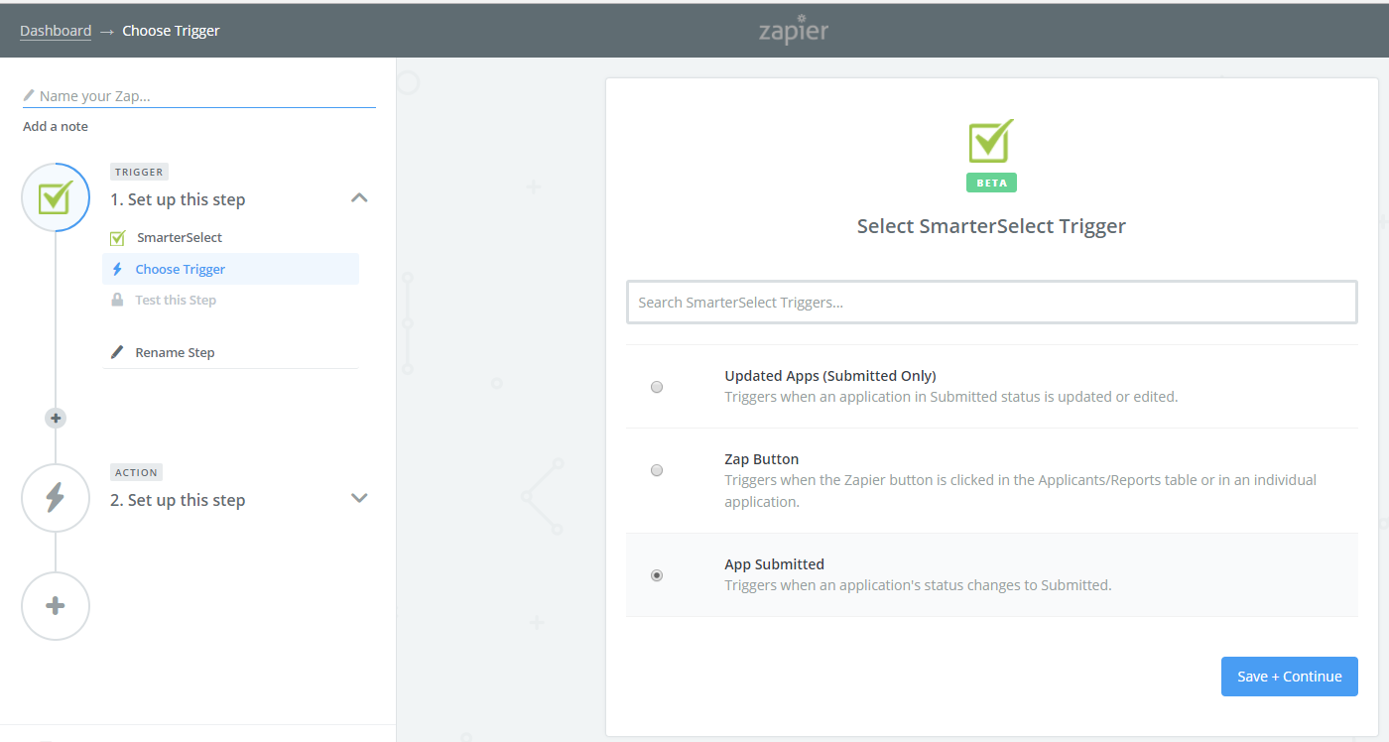Click the Add a note link

pyautogui.click(x=55, y=126)
